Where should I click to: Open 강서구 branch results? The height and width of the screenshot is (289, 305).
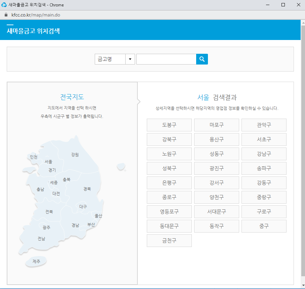tap(217, 183)
